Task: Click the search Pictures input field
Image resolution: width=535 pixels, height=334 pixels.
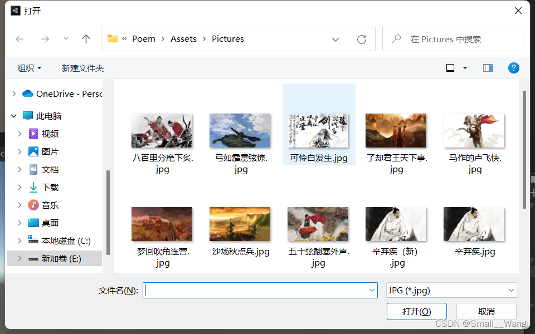Action: click(x=453, y=39)
